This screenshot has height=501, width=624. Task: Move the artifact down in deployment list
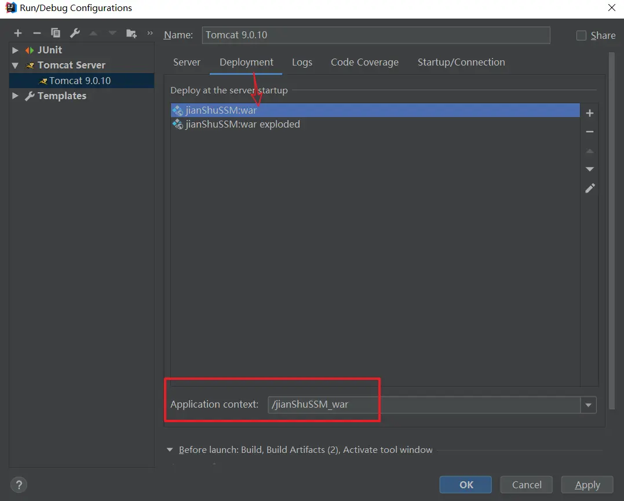click(x=590, y=169)
